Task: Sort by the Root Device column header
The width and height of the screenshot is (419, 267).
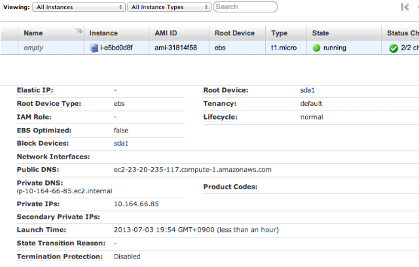Action: tap(237, 33)
